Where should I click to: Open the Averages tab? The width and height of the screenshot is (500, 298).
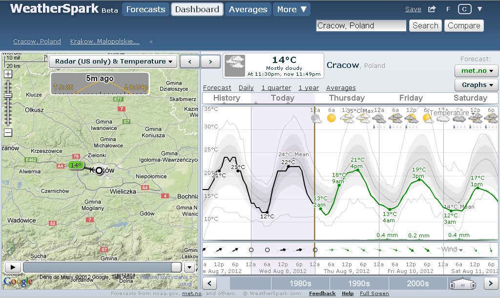point(248,10)
